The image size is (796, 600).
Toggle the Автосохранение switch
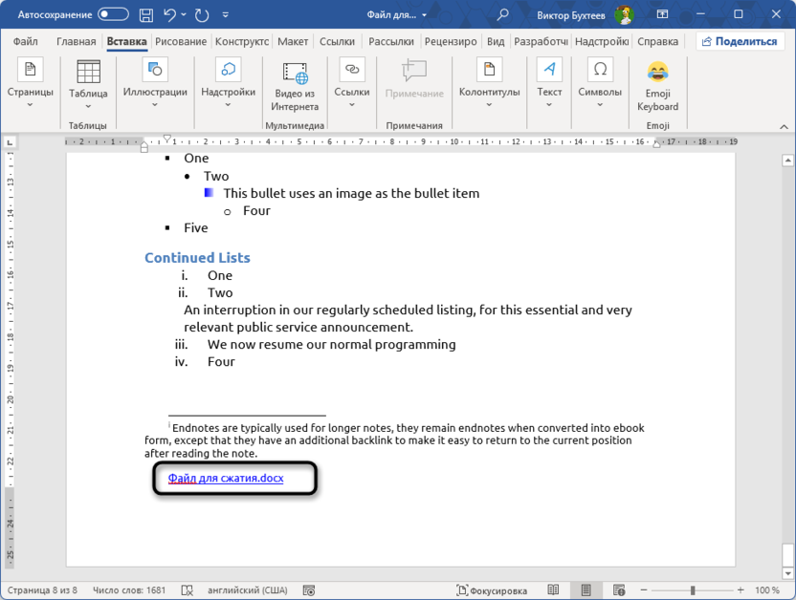(113, 14)
